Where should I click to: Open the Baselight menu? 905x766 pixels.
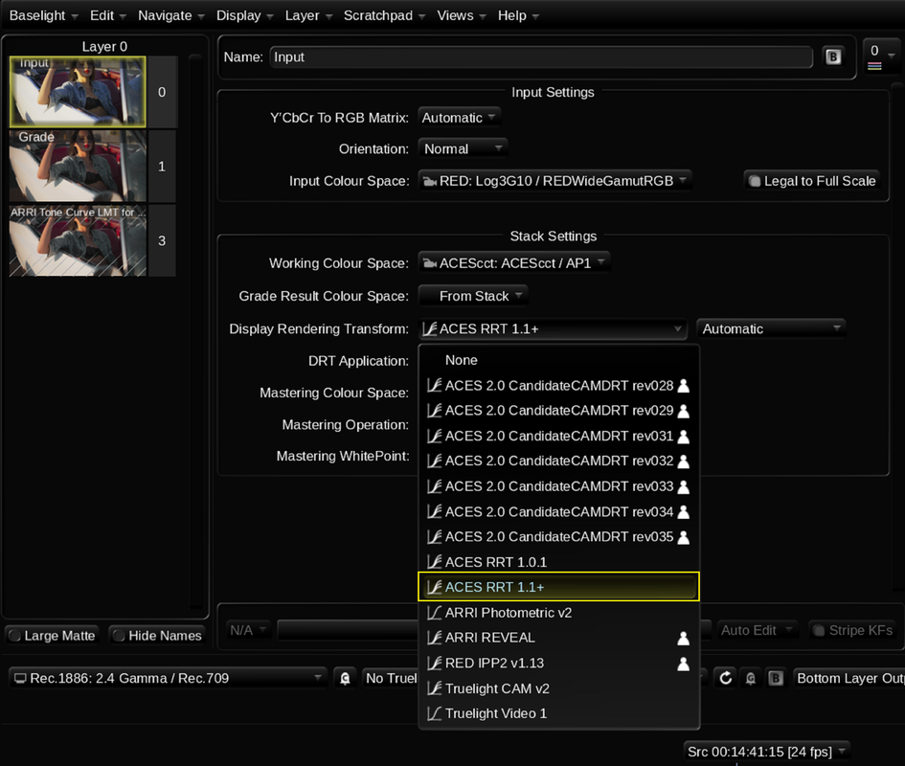tap(43, 15)
